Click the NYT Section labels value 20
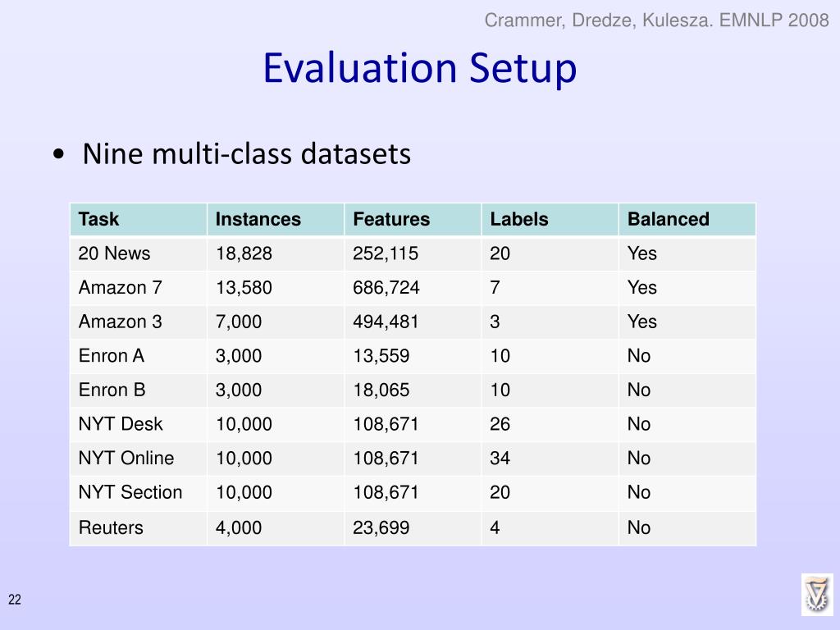The image size is (840, 630). [x=500, y=492]
